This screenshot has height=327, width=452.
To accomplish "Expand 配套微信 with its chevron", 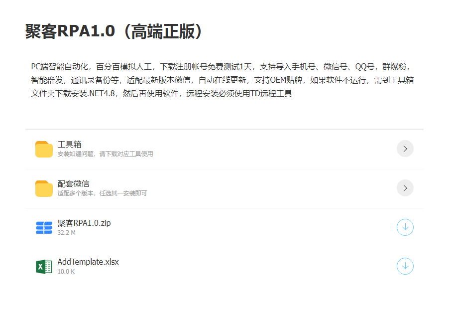I will (405, 188).
